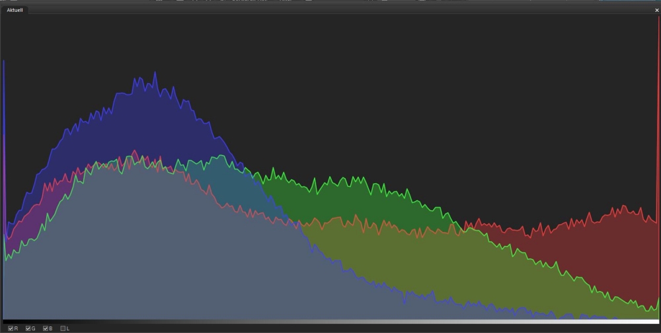The image size is (661, 333).
Task: Click the empty tab bar right of Aktuell
Action: click(330, 11)
